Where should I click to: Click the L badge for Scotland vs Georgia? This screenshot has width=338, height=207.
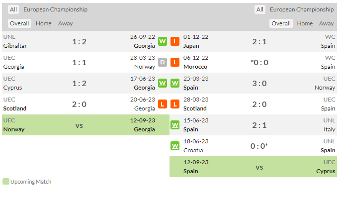click(163, 104)
